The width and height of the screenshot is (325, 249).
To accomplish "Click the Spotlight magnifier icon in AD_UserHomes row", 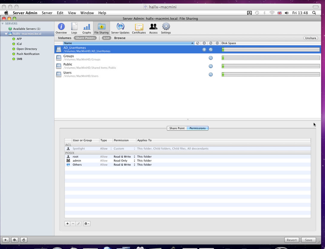I will tap(211, 49).
